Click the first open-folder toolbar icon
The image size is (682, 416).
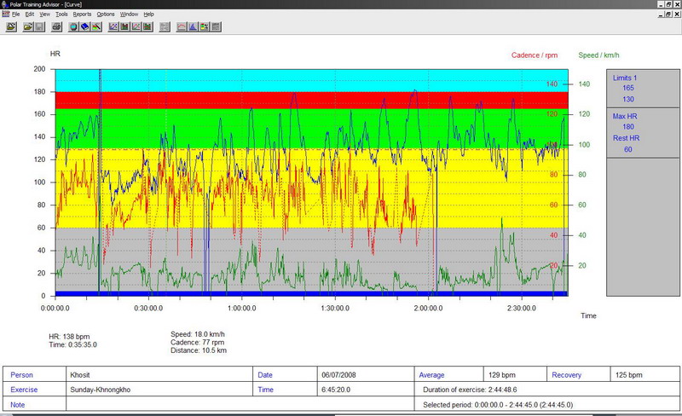click(11, 26)
